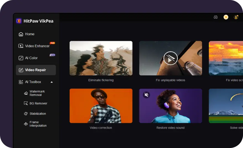243x148 pixels.
Task: Click the Fix unplayable videos label
Action: pyautogui.click(x=170, y=80)
